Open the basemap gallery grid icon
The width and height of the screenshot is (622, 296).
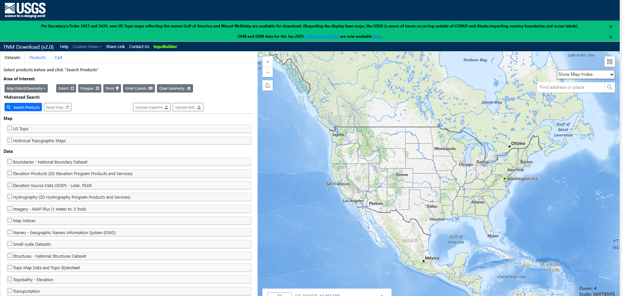(609, 62)
